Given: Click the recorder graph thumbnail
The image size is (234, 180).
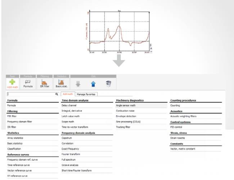Looking at the screenshot, I should click(119, 32).
